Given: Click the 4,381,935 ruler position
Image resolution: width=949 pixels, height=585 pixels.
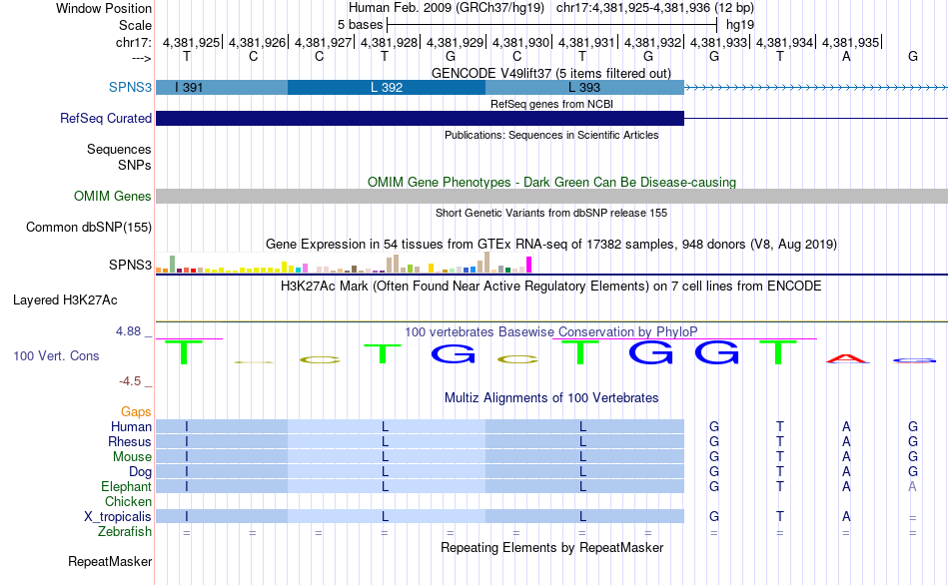Looking at the screenshot, I should coord(850,42).
